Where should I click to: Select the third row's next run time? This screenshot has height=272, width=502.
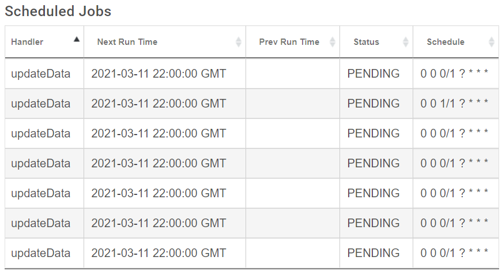coord(158,133)
